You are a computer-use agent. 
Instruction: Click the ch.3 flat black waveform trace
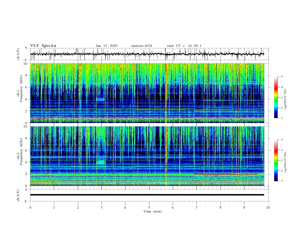pyautogui.click(x=147, y=195)
